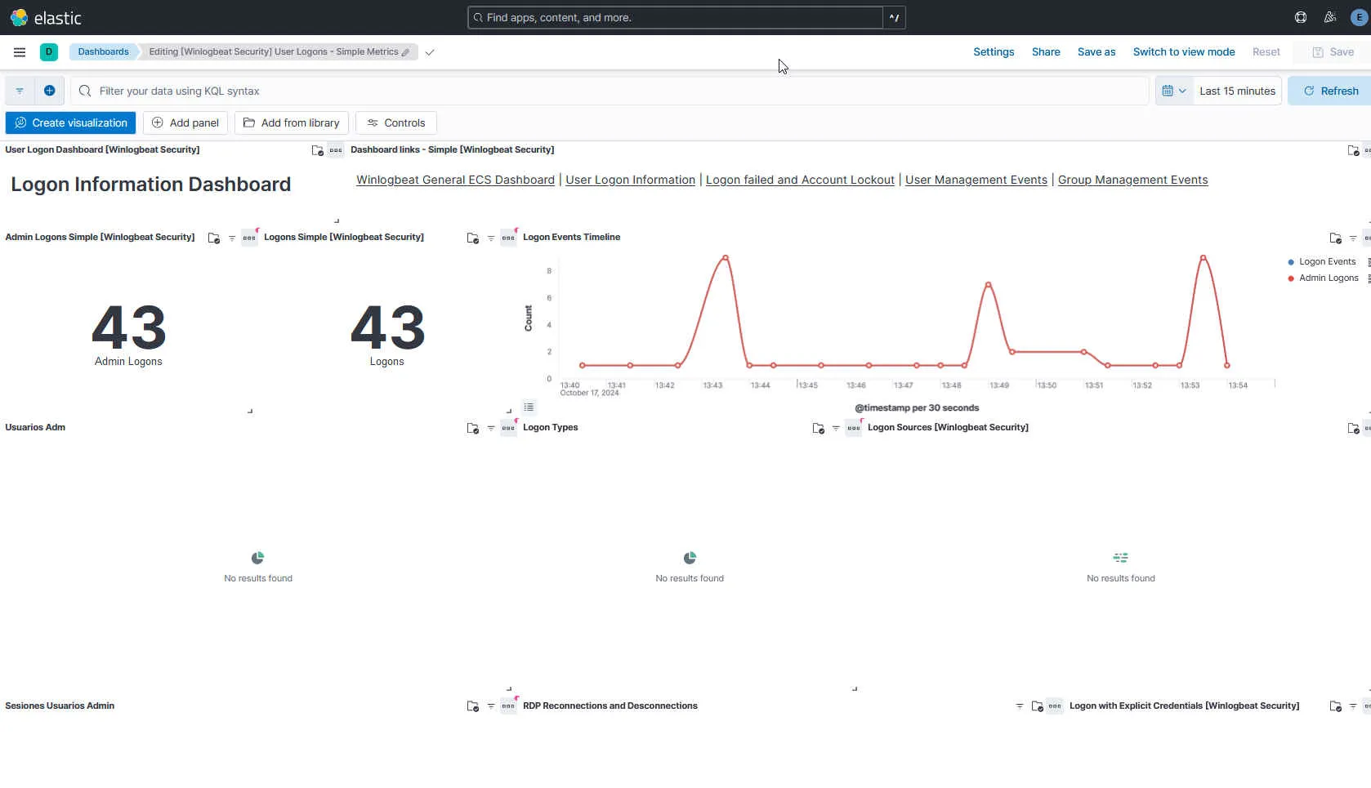Open User Management Events link

pos(976,180)
